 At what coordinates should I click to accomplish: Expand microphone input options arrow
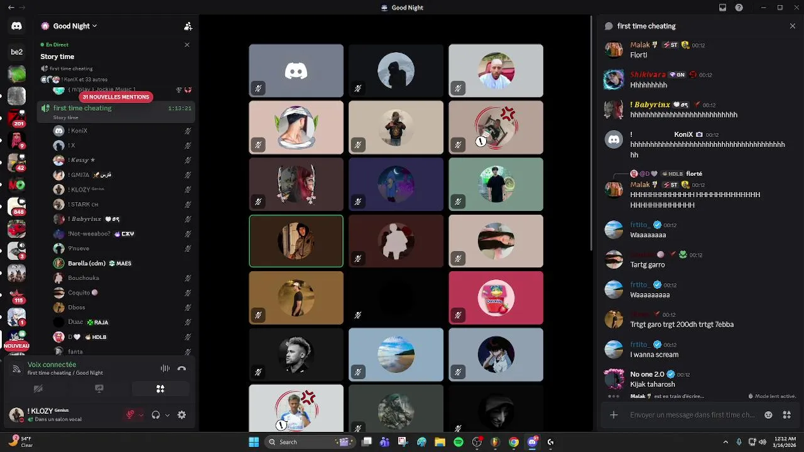click(x=141, y=415)
